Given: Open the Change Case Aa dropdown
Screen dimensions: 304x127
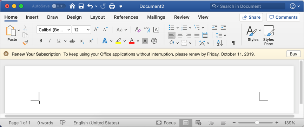Looking at the screenshot, I should click(x=121, y=30).
